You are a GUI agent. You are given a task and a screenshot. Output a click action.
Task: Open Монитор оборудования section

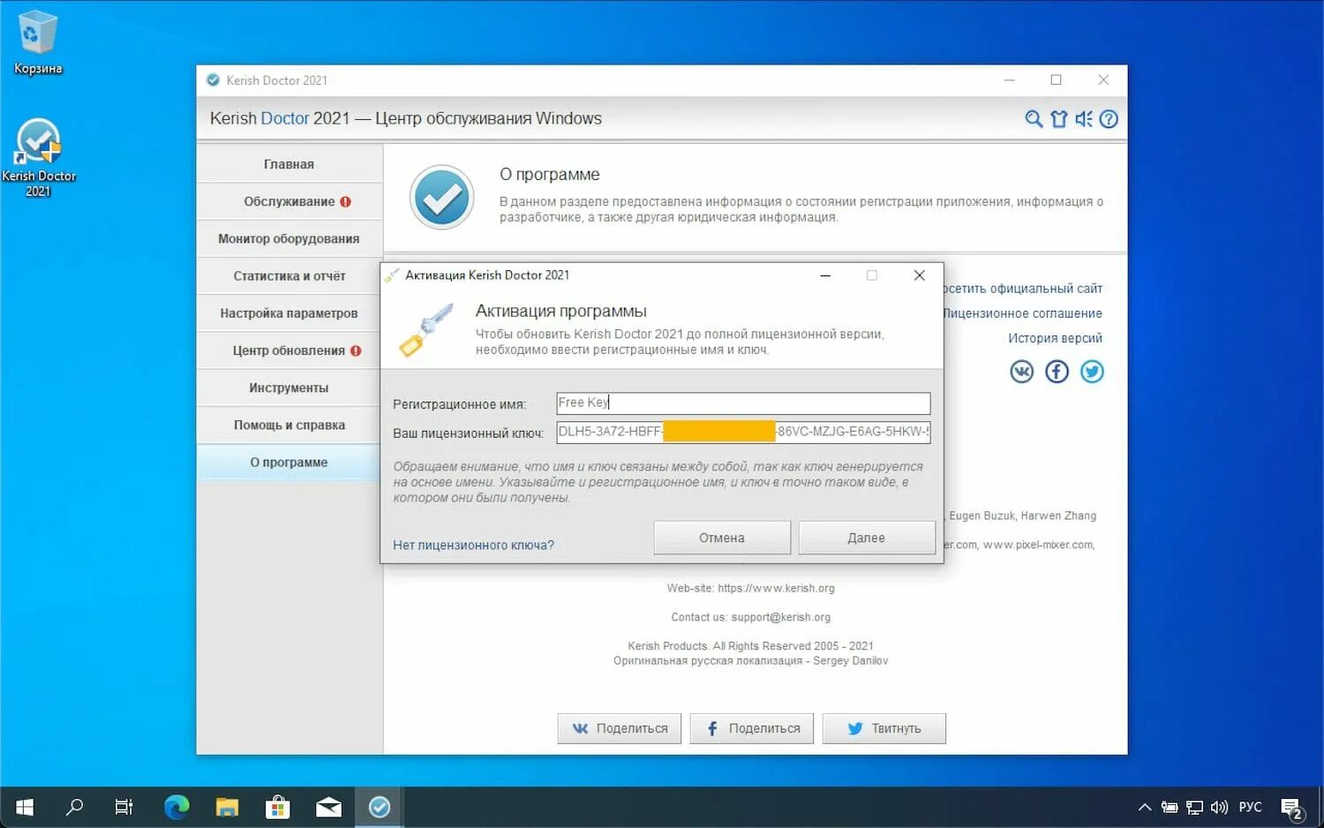pos(290,239)
